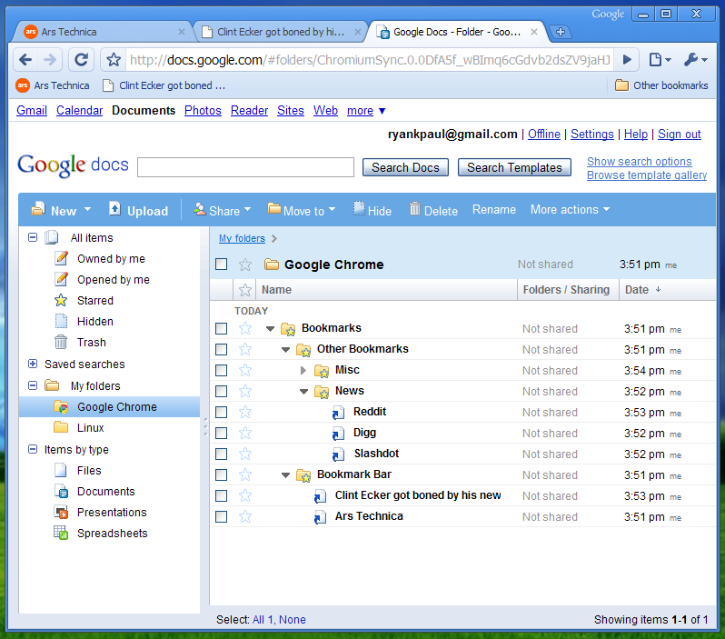Expand the Saved searches node
This screenshot has width=725, height=639.
(33, 364)
